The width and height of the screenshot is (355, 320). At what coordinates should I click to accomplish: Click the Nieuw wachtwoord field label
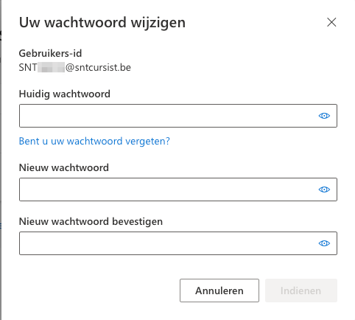point(64,167)
